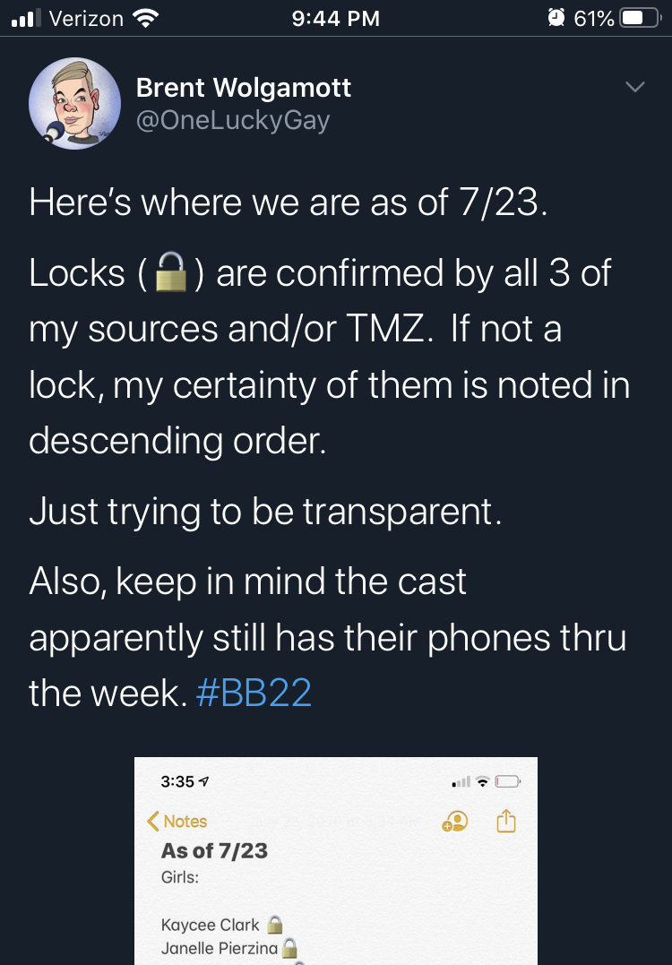
Task: Expand the tweet options chevron
Action: [634, 87]
